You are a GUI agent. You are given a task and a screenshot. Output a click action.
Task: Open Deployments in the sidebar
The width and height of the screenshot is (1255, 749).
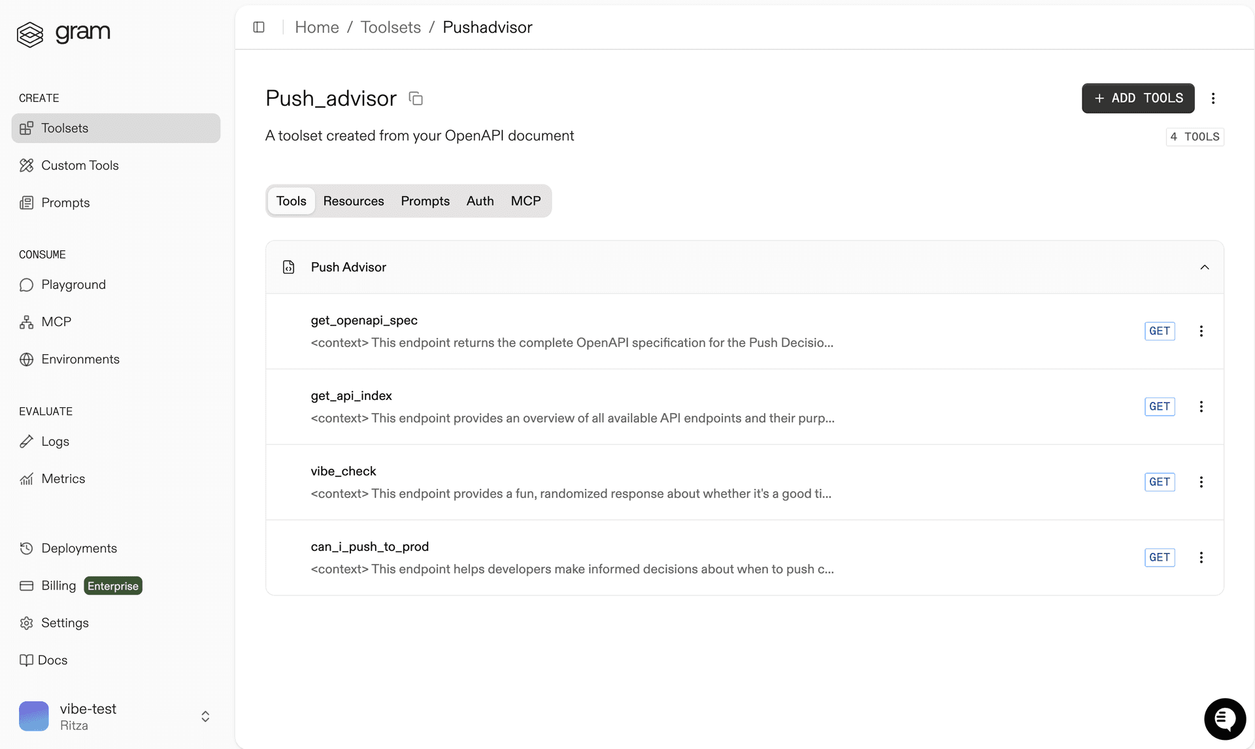tap(79, 548)
